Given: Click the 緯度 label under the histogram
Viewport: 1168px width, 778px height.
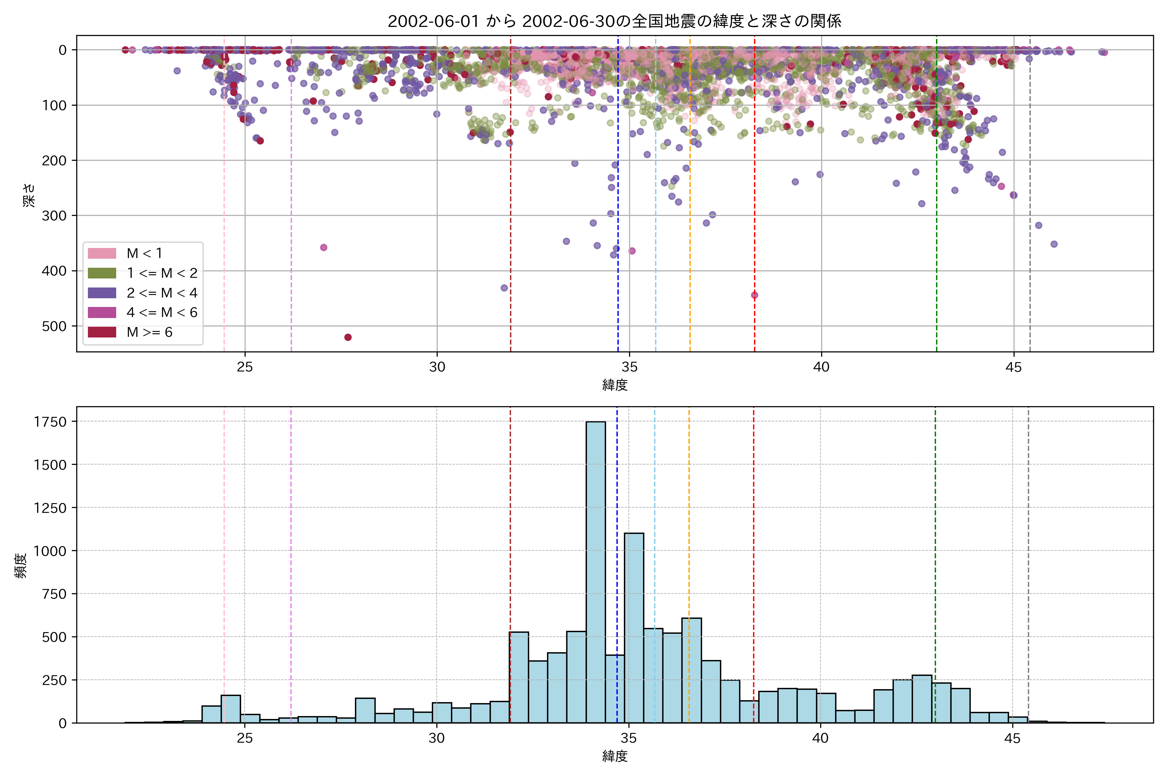Looking at the screenshot, I should click(615, 756).
